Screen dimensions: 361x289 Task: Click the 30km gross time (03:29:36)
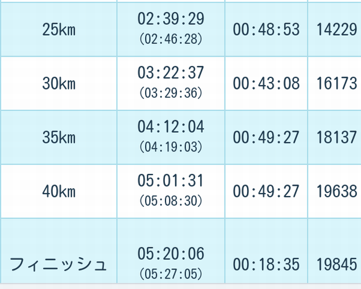point(171,93)
